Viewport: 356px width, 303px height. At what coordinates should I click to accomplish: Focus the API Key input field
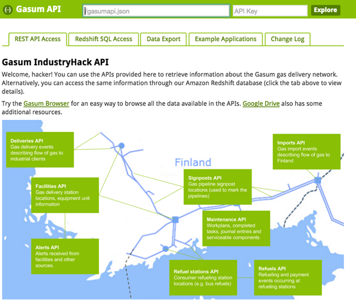tap(270, 11)
